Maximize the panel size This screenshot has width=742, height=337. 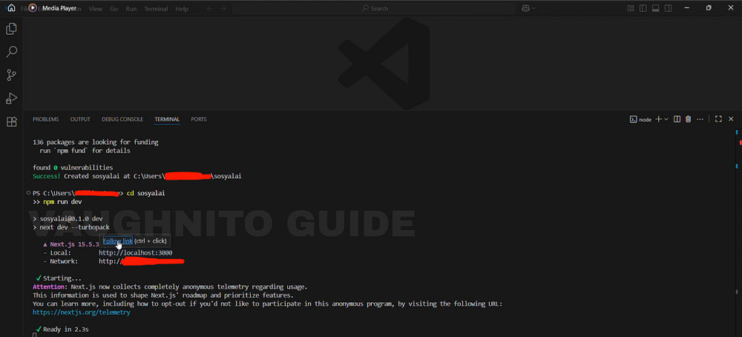[718, 120]
